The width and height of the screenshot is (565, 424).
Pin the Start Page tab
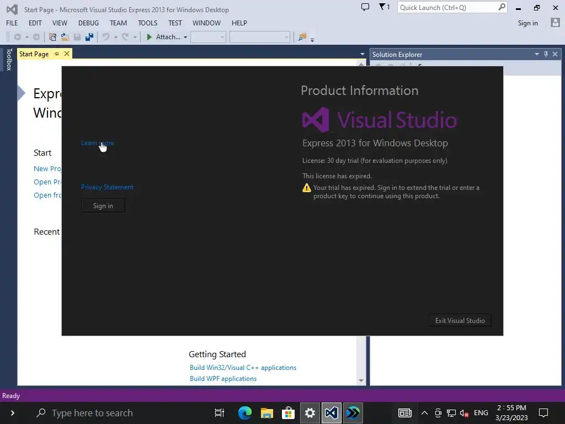coord(57,54)
